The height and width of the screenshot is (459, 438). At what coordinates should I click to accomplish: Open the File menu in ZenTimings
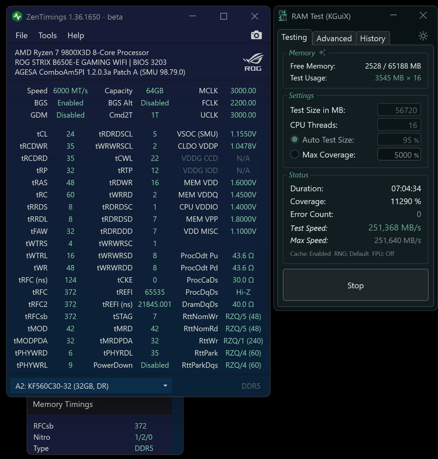(22, 35)
